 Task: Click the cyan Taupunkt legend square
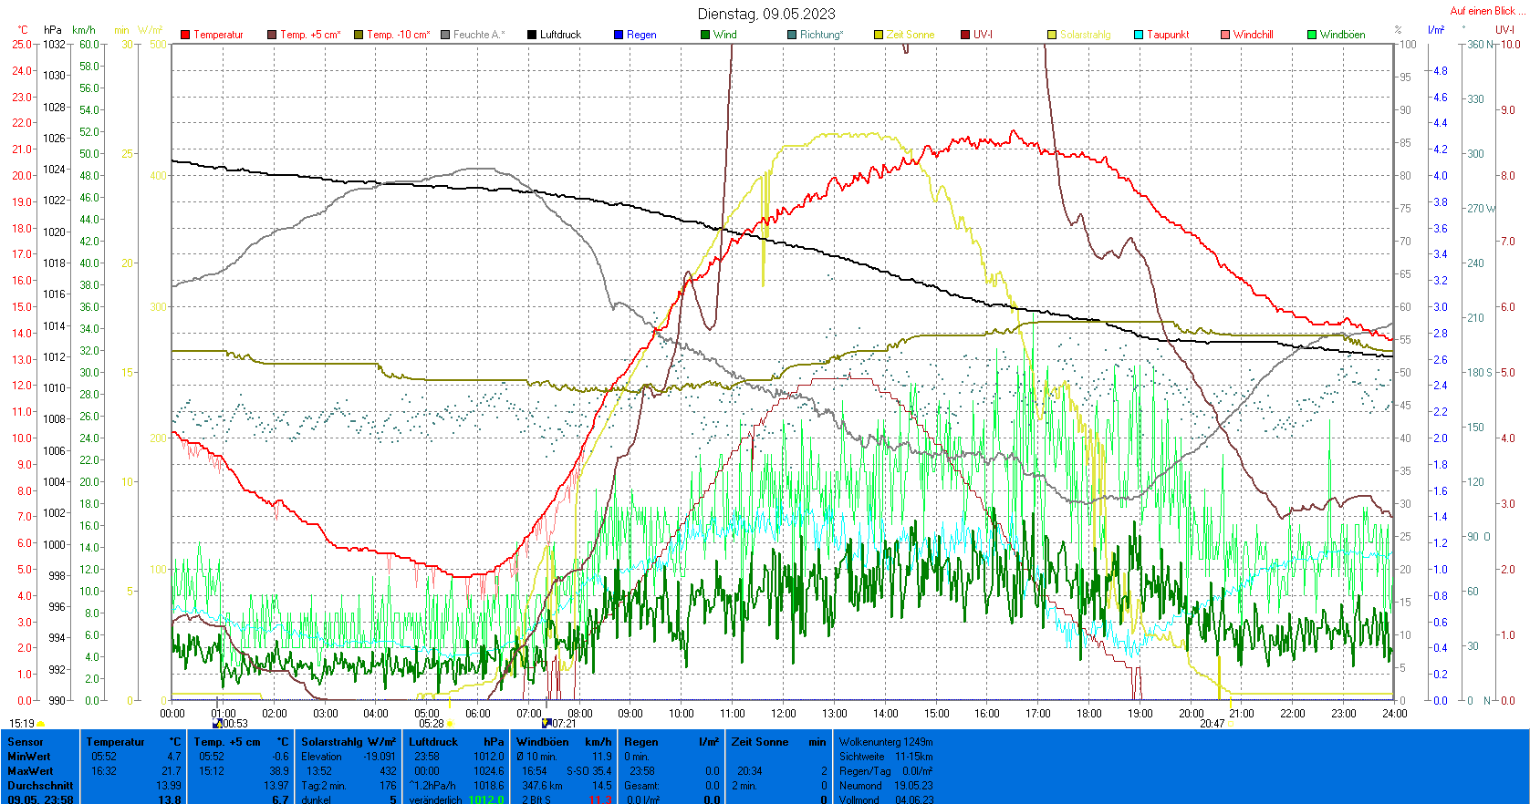[1139, 35]
